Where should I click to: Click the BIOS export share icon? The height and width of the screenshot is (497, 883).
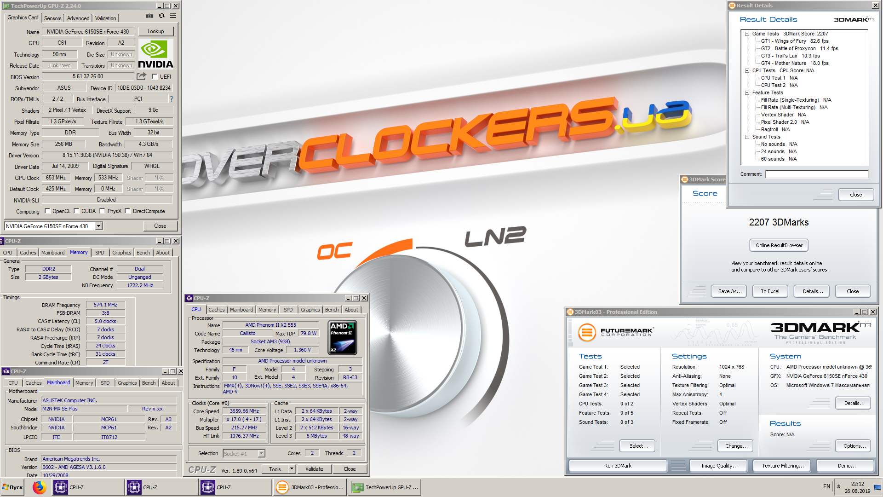tap(141, 76)
